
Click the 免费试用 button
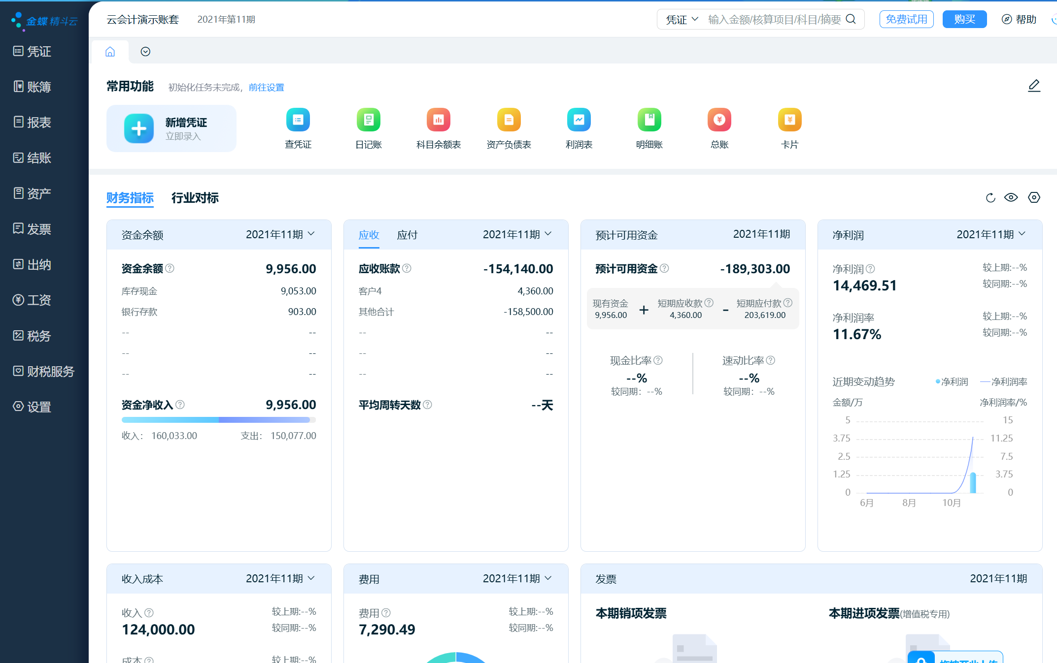(907, 19)
